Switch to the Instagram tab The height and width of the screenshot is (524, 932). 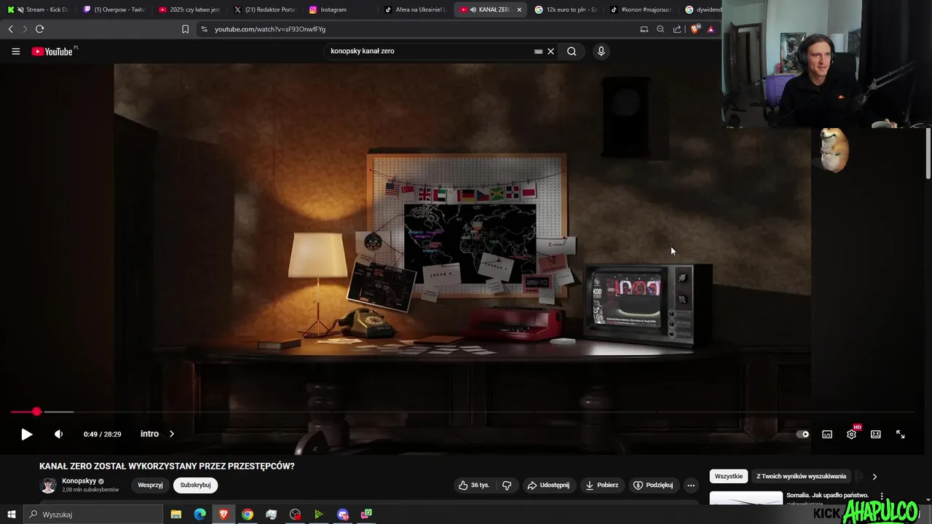click(339, 9)
